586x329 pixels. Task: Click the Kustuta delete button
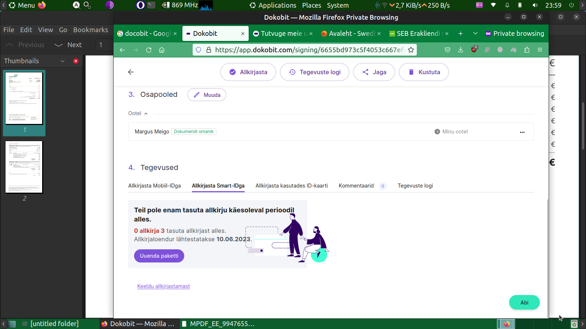(424, 72)
